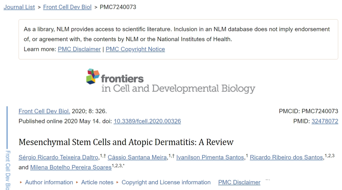Open the PMC Copyright Notice link
This screenshot has width=342, height=190.
click(x=135, y=49)
